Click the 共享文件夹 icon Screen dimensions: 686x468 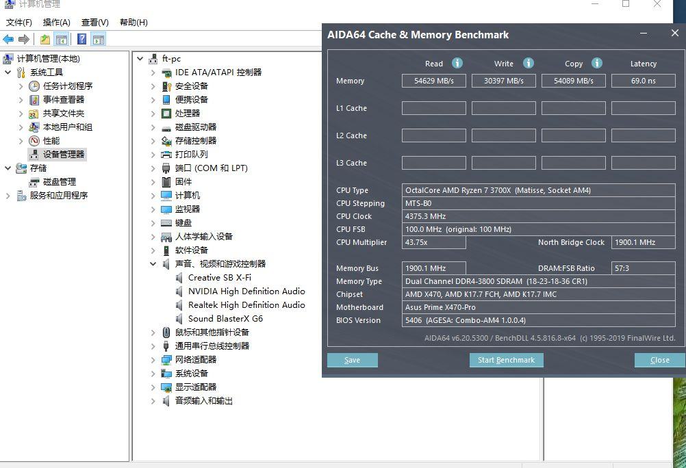pyautogui.click(x=34, y=114)
